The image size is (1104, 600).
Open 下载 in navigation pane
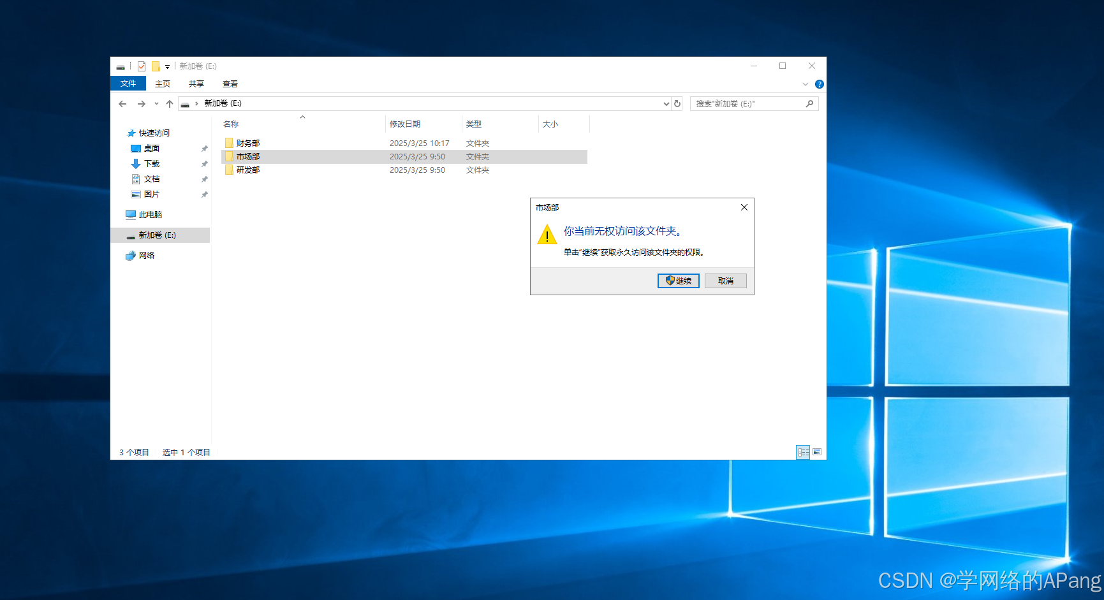click(x=152, y=164)
